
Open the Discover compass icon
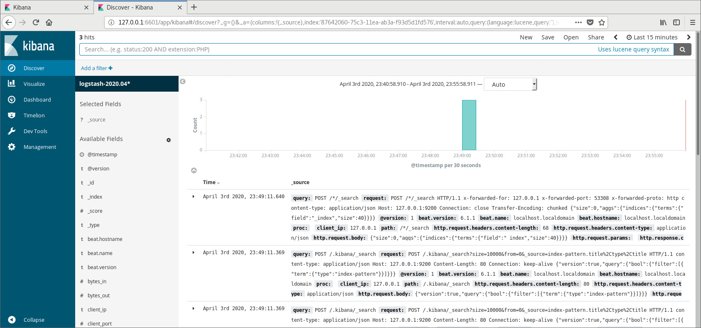click(x=12, y=68)
